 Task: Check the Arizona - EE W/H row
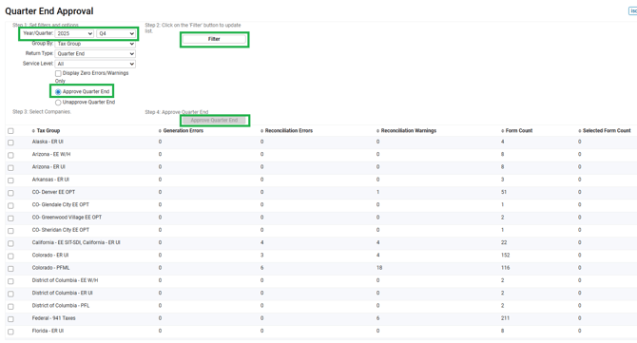[10, 155]
